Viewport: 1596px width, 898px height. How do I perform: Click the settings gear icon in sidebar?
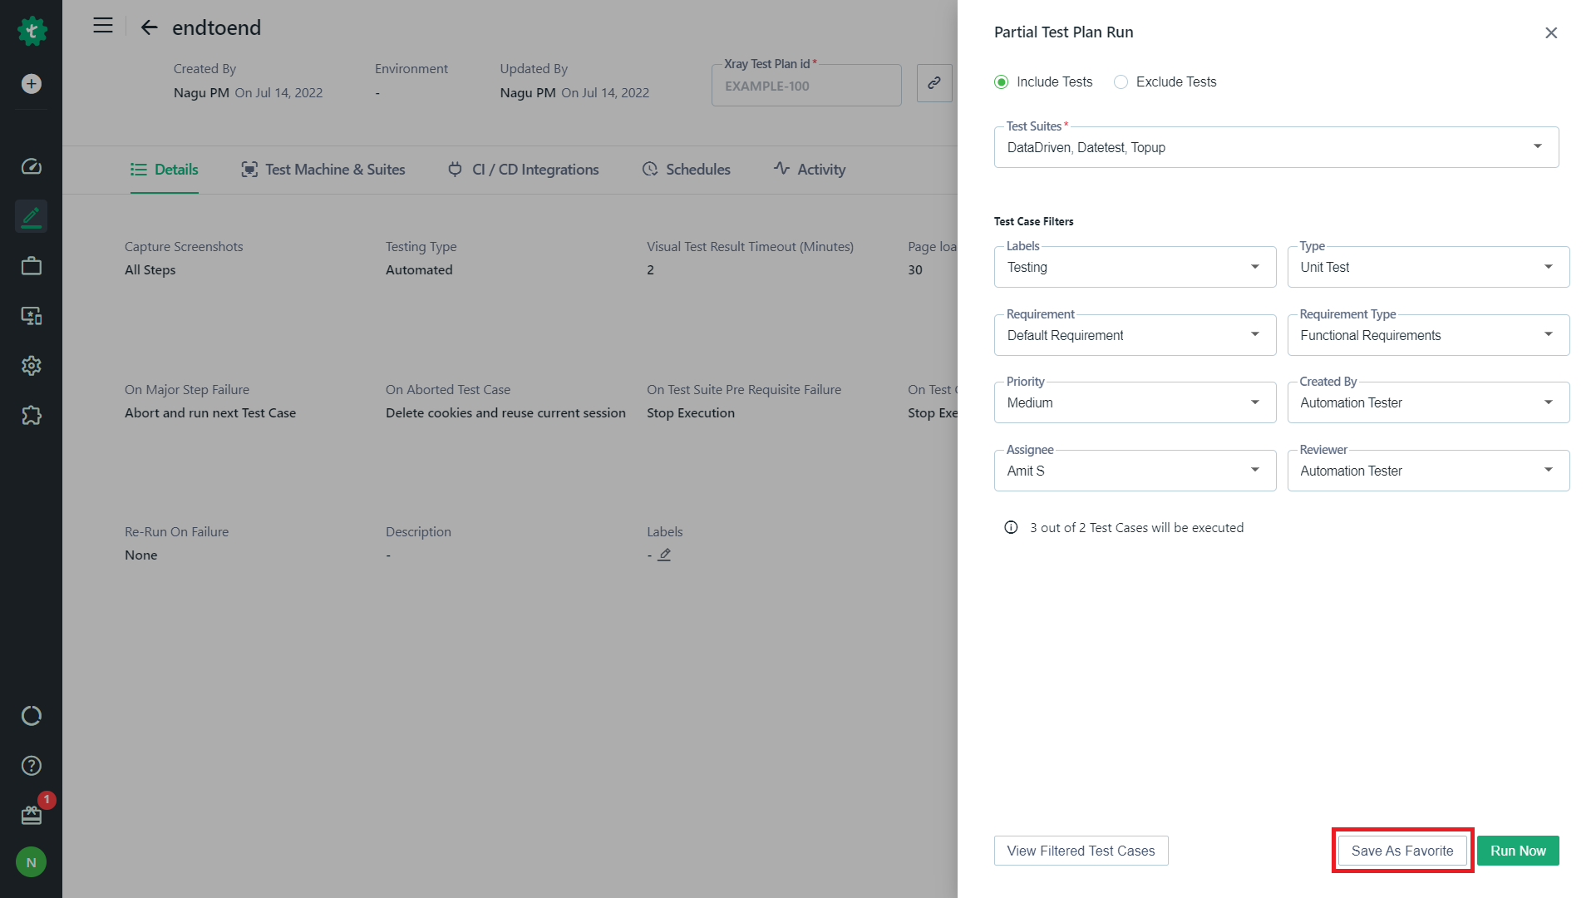pyautogui.click(x=31, y=366)
